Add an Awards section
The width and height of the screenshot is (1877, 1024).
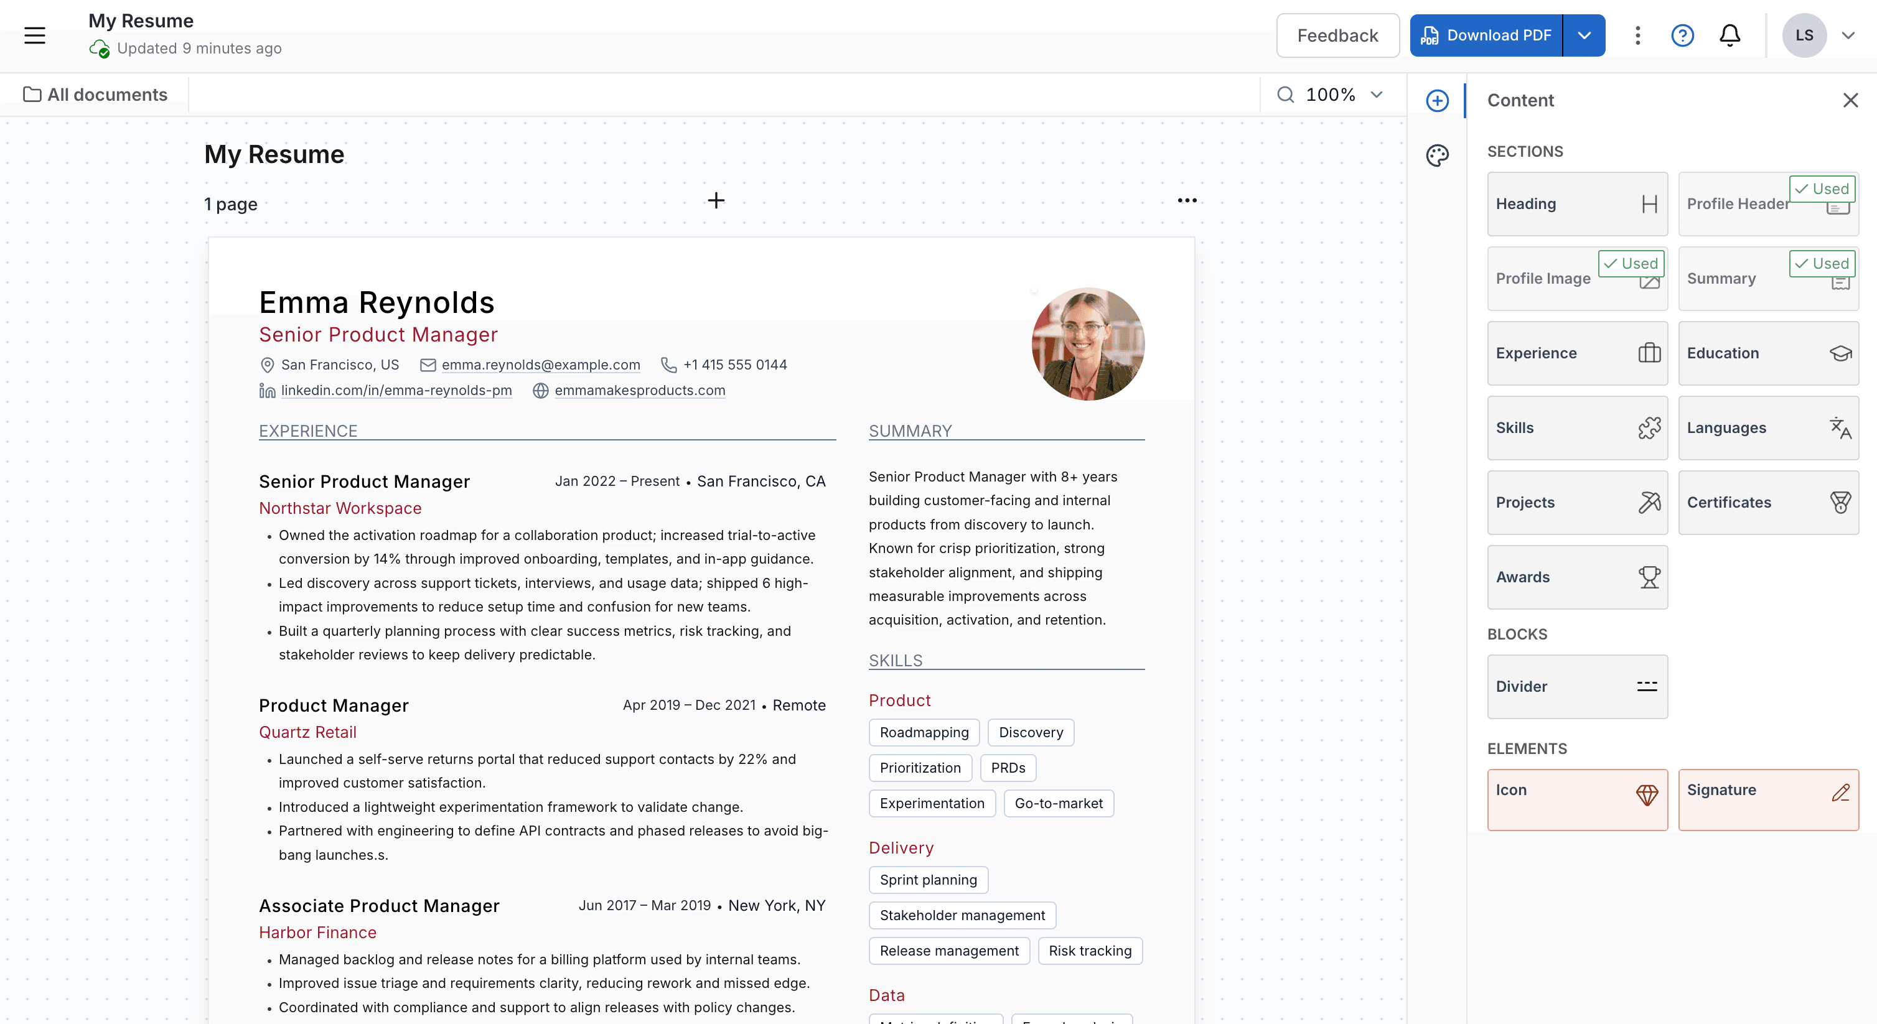pyautogui.click(x=1577, y=577)
